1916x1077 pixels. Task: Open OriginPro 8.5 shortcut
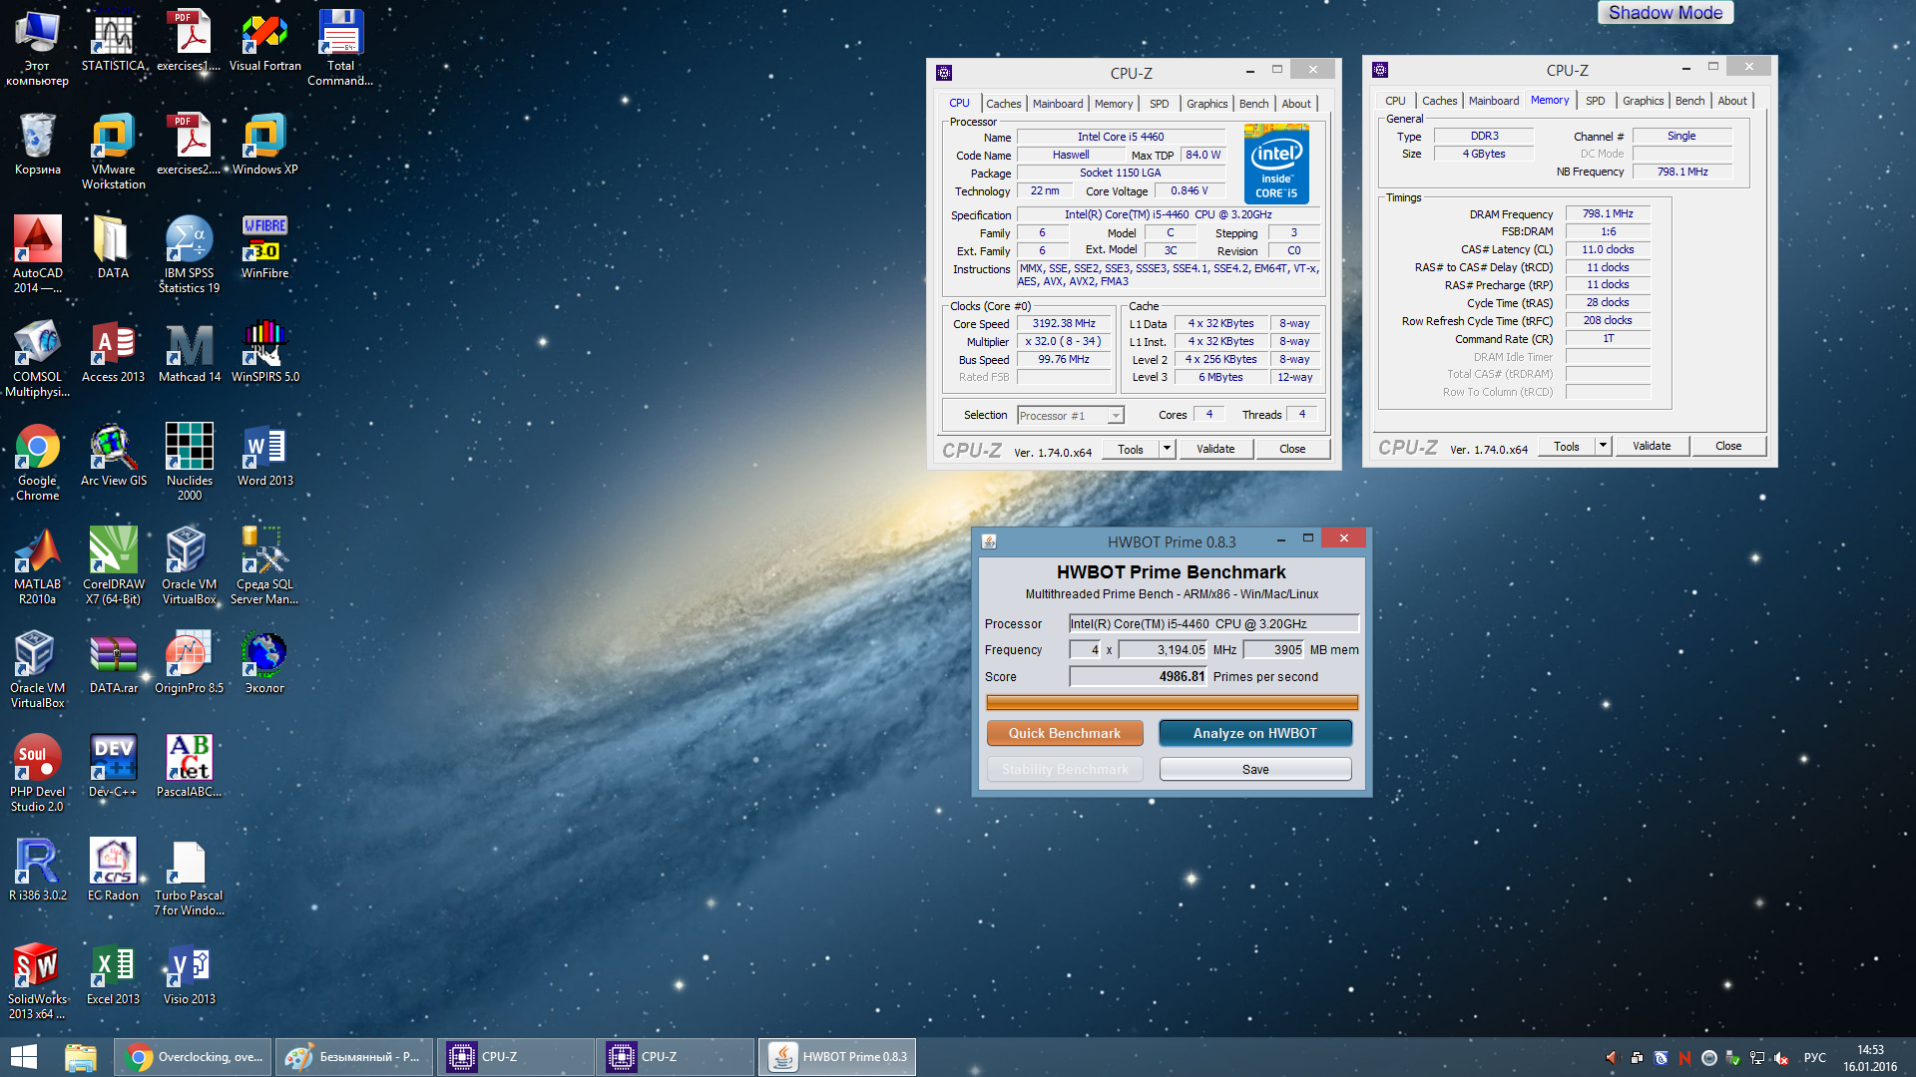[x=189, y=662]
